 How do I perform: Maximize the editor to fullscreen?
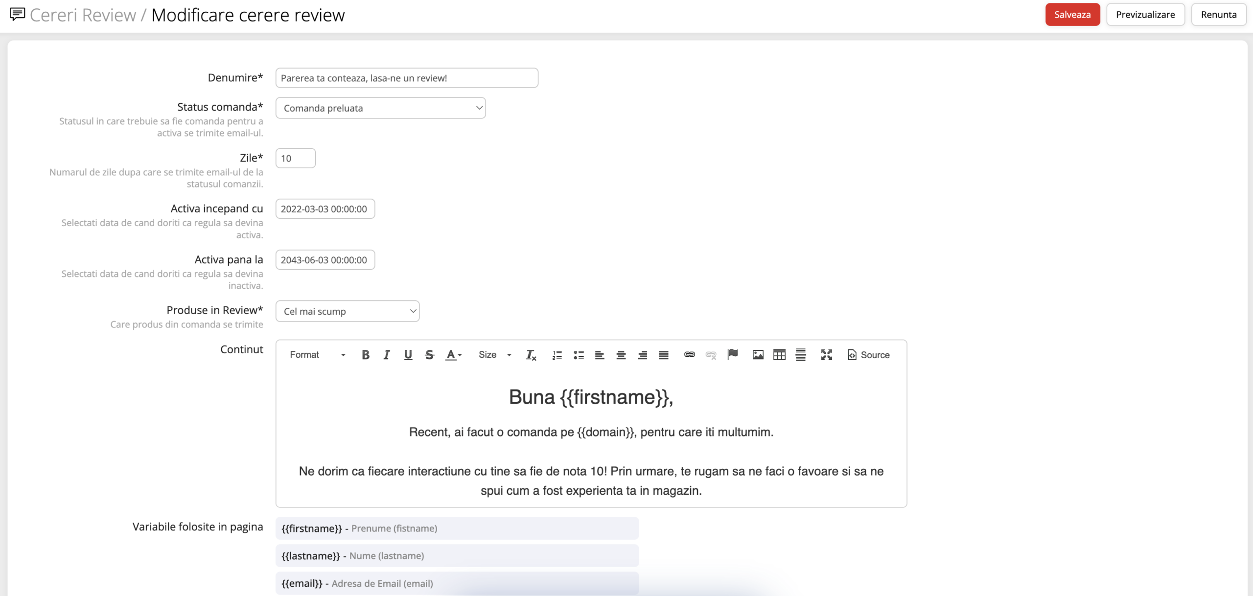[827, 355]
